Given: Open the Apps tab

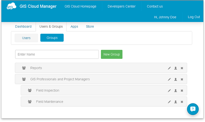Looking at the screenshot, I should pyautogui.click(x=74, y=27).
